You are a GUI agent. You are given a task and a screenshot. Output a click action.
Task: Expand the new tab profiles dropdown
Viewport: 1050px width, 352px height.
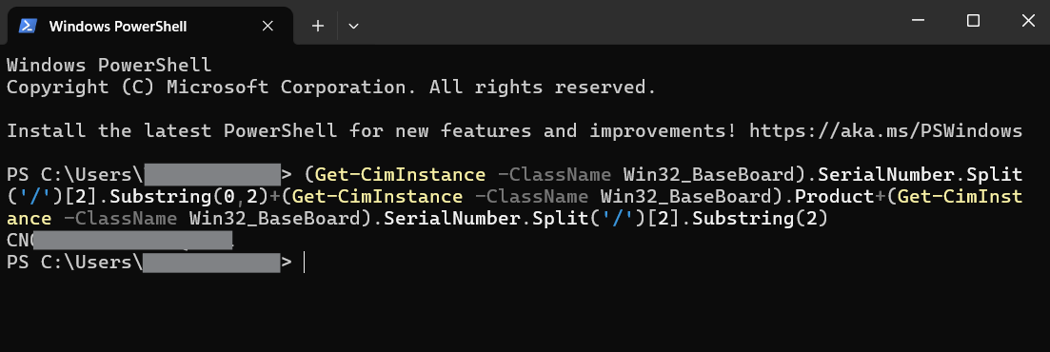(353, 26)
